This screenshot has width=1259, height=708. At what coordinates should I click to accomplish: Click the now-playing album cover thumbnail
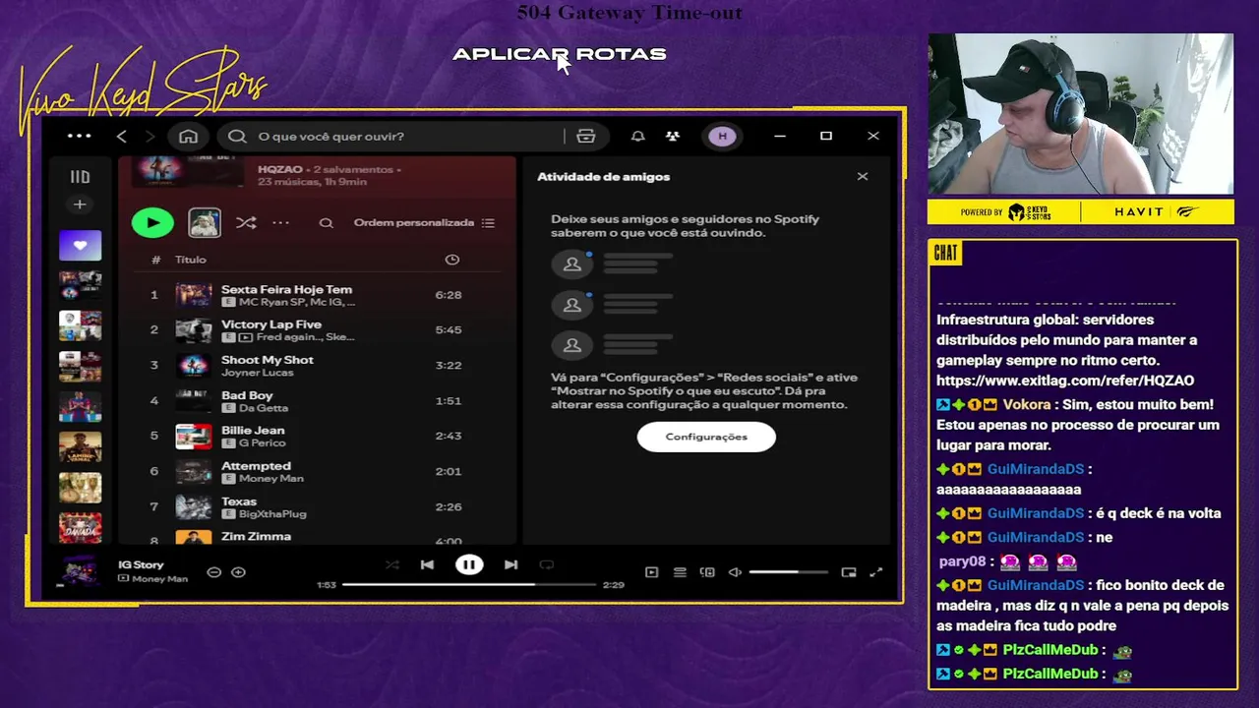80,571
